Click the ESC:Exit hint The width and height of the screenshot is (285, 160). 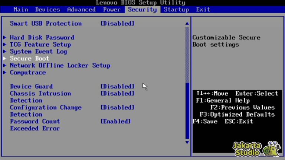(239, 121)
